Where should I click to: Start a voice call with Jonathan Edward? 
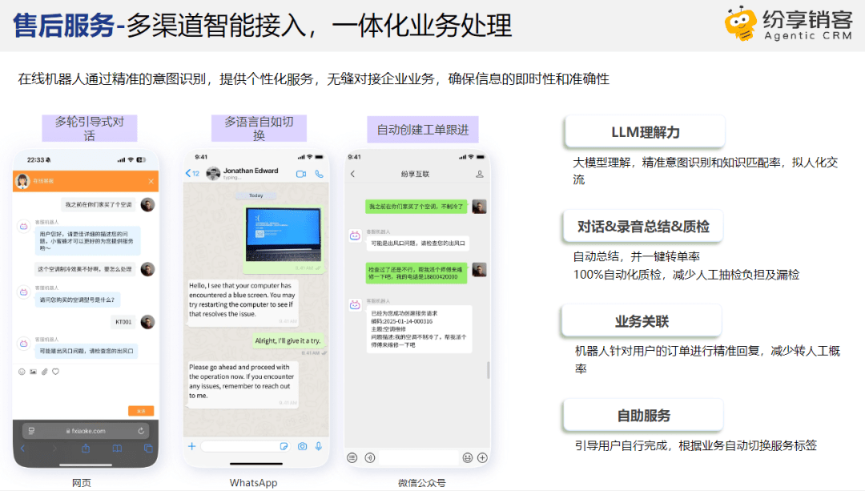tap(319, 174)
